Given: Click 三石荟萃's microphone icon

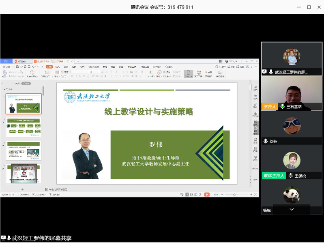Looking at the screenshot, I should pyautogui.click(x=282, y=107).
